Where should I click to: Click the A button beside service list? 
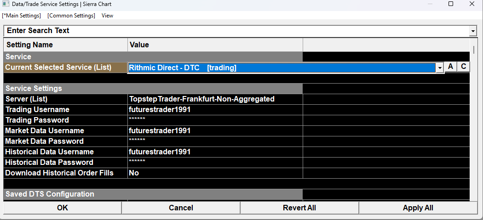pos(451,67)
